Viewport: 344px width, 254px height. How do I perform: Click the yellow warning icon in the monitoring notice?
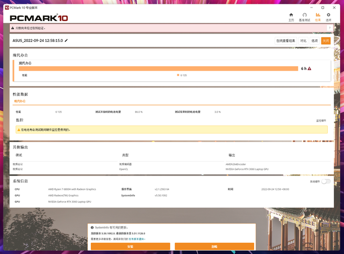(19, 130)
